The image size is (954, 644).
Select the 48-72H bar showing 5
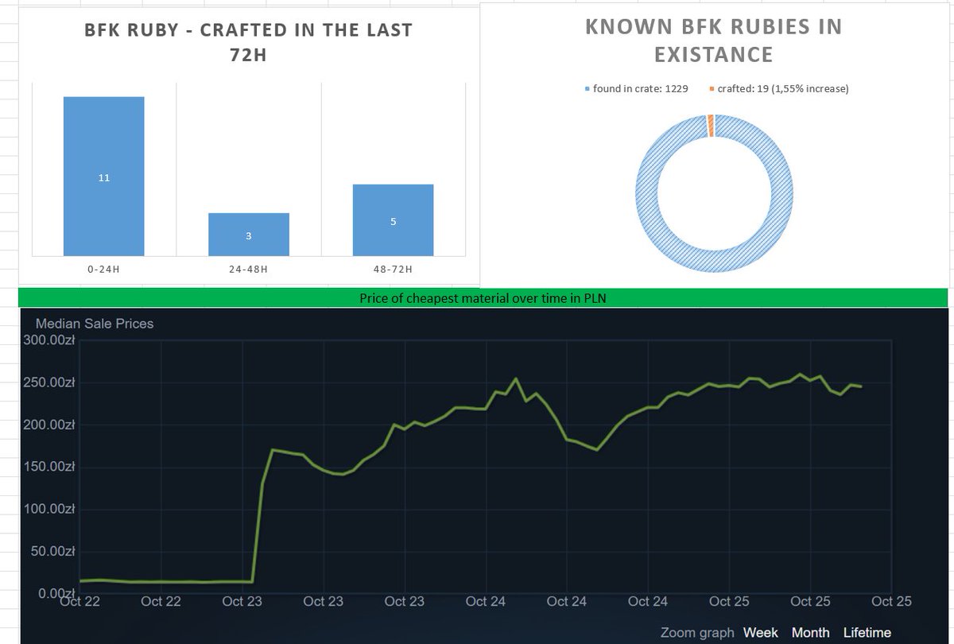click(393, 220)
